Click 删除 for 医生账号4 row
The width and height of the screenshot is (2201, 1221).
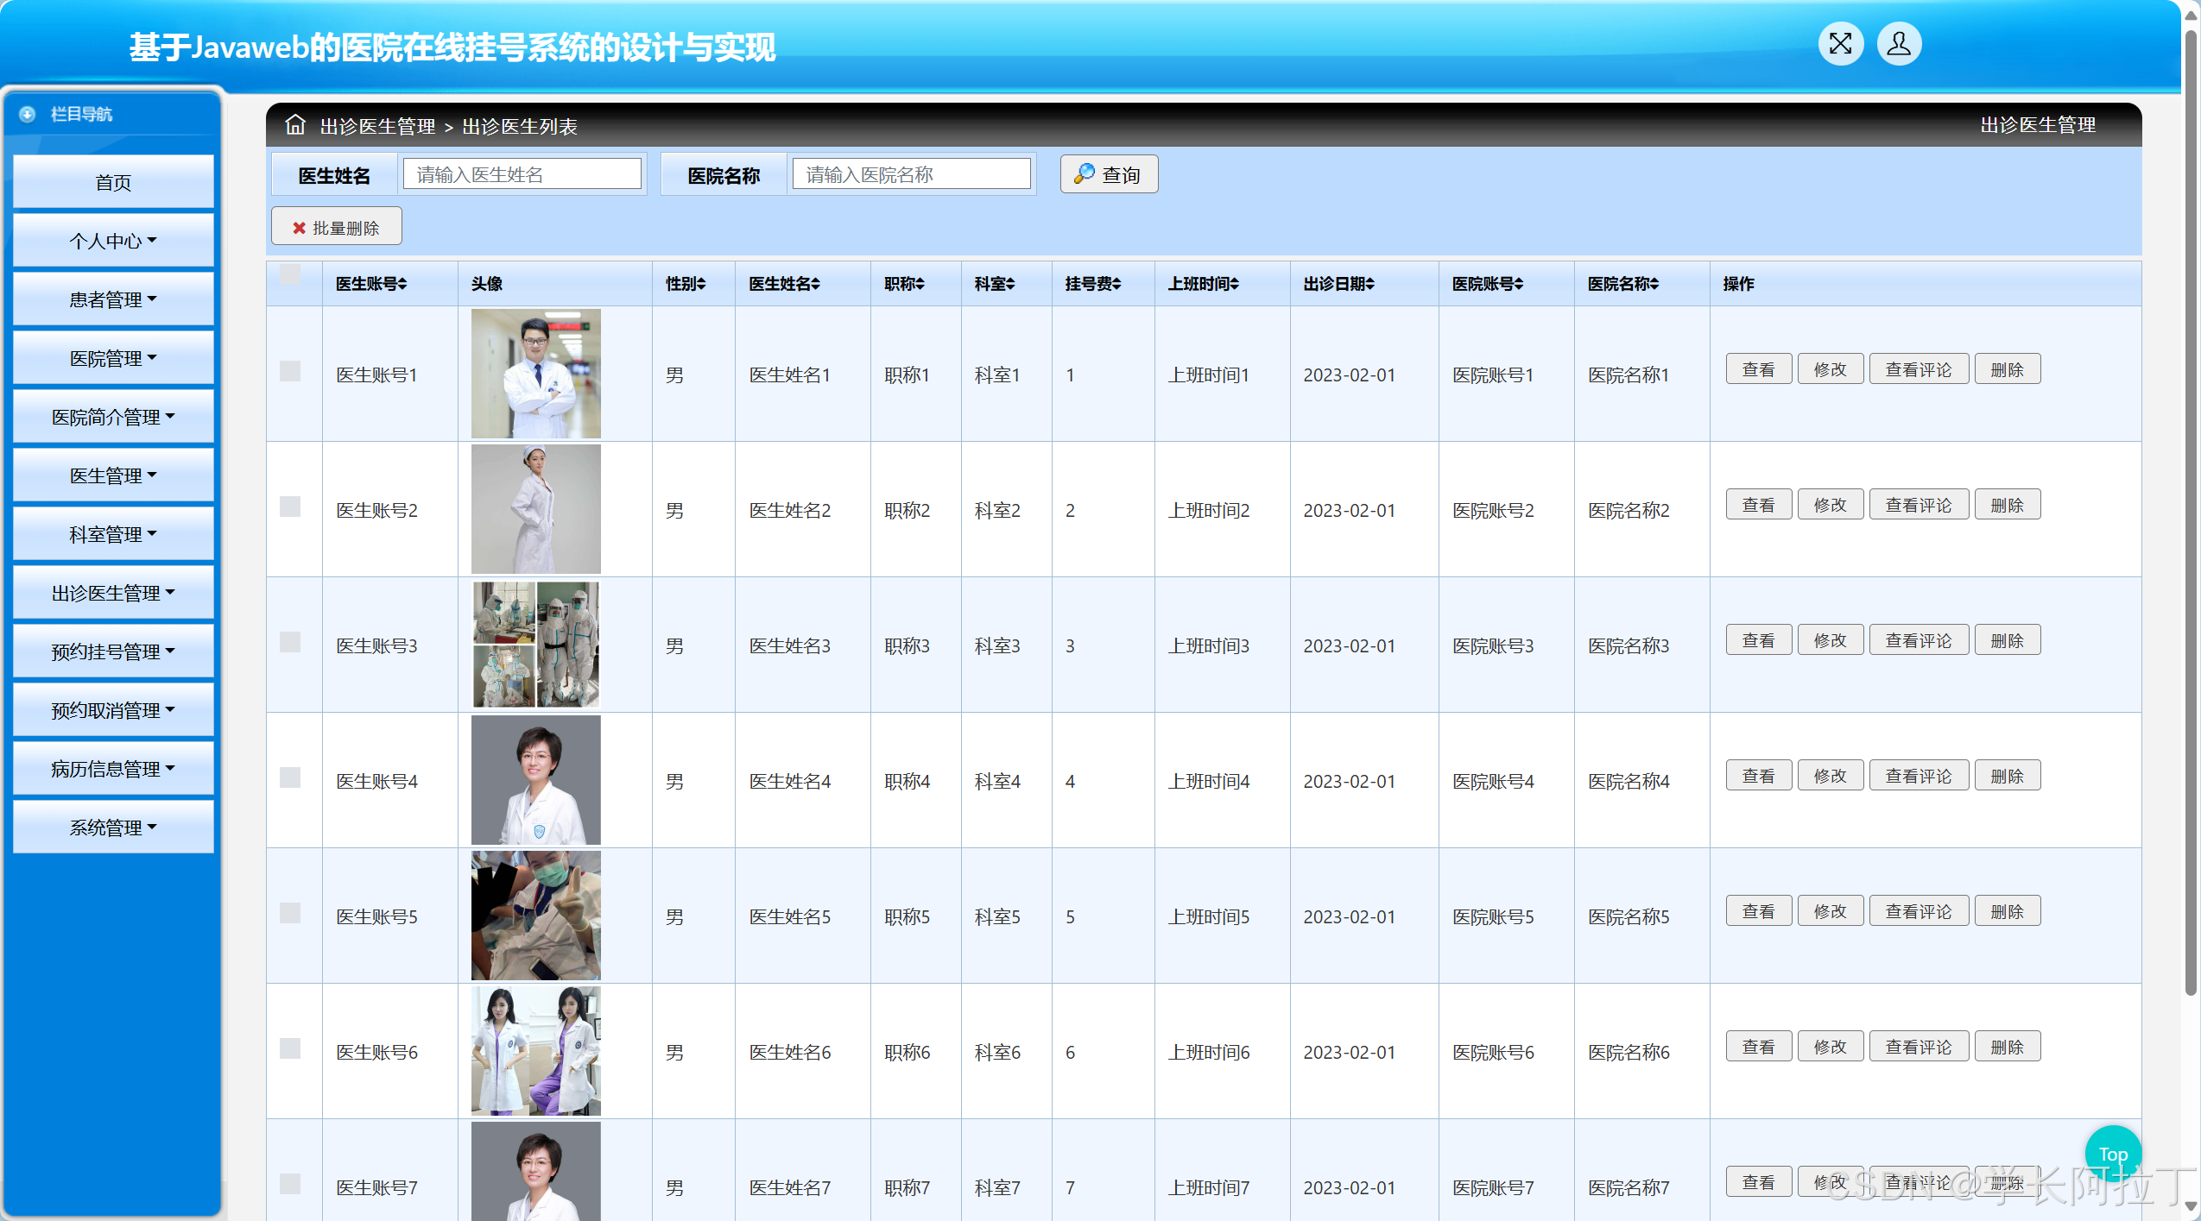2007,776
